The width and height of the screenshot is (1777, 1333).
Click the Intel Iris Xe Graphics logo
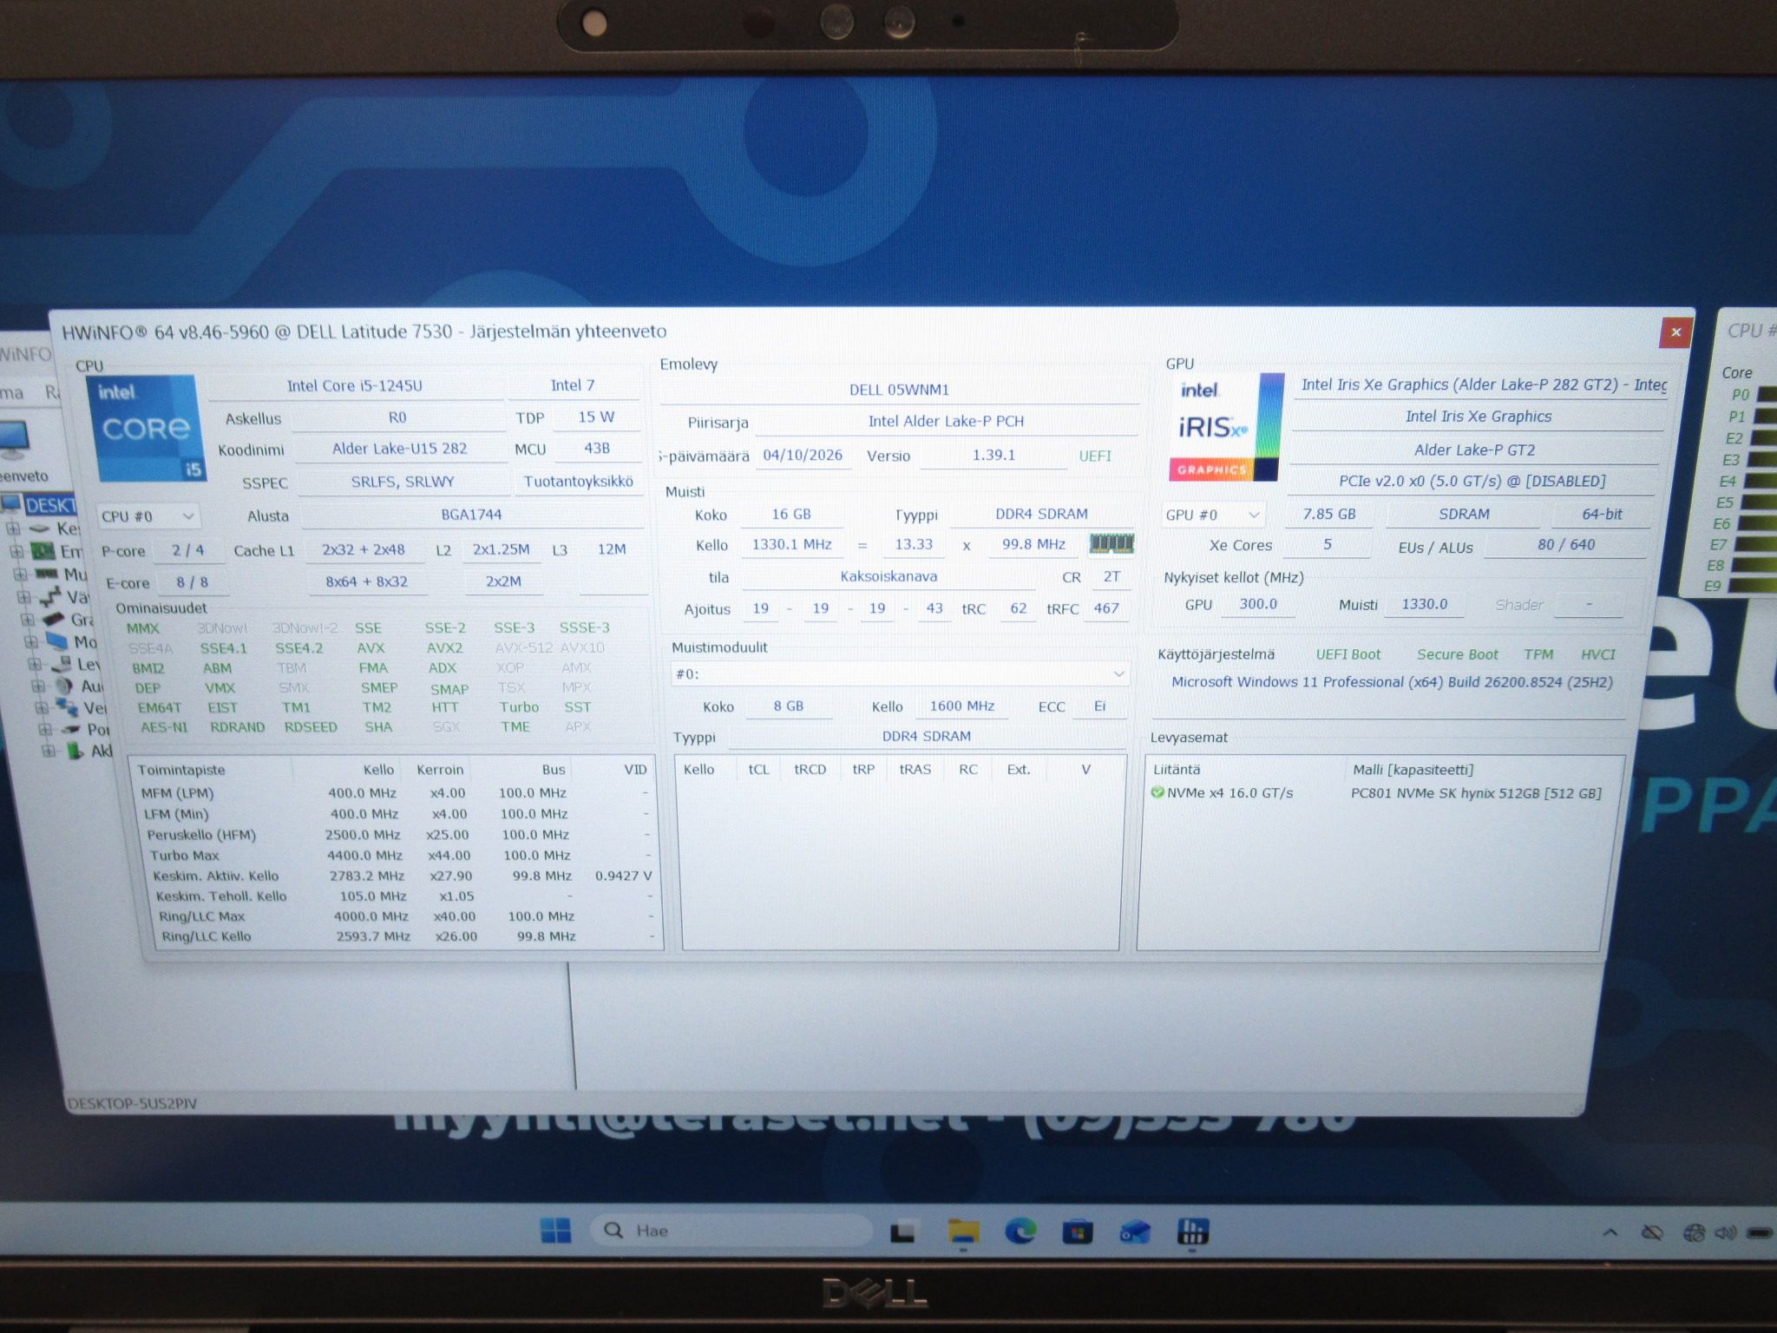tap(1225, 427)
